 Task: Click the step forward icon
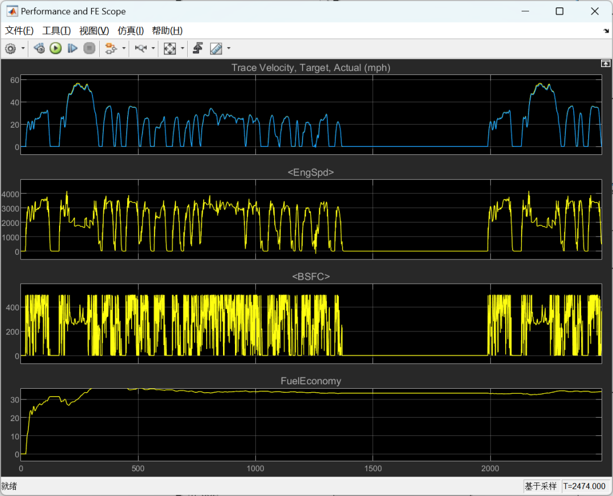pyautogui.click(x=72, y=48)
